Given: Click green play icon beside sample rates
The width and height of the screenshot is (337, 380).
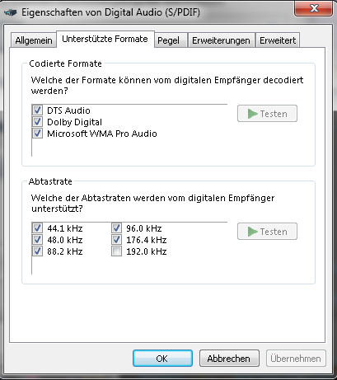Looking at the screenshot, I should 252,232.
